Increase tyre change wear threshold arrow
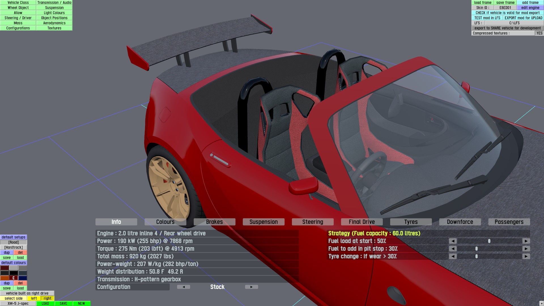544x306 pixels. tap(526, 256)
